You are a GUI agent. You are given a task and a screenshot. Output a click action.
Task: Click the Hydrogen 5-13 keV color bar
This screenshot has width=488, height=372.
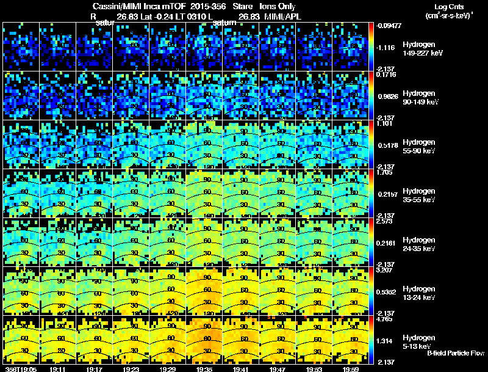pos(371,340)
